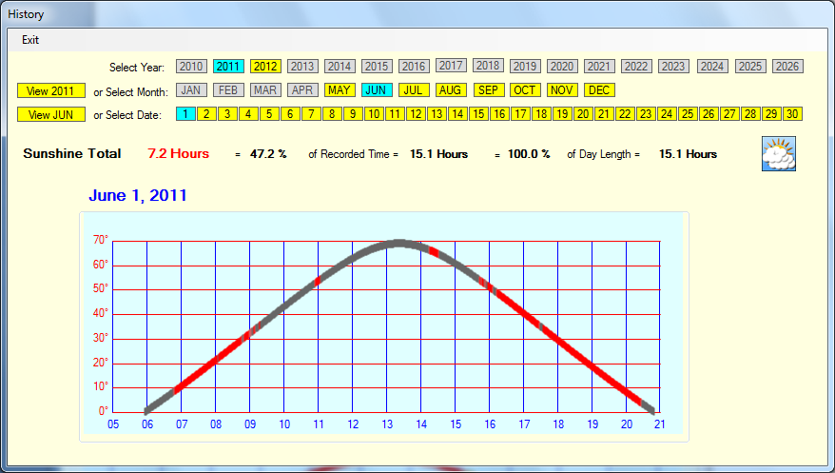Pick year 2017
Viewport: 835px width, 473px height.
(451, 65)
